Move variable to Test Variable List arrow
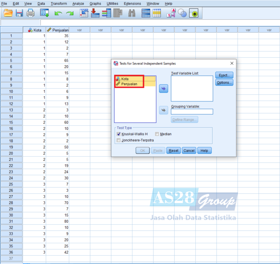The width and height of the screenshot is (280, 264). click(x=164, y=89)
